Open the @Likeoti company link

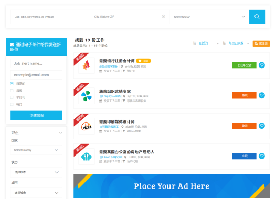point(111,157)
